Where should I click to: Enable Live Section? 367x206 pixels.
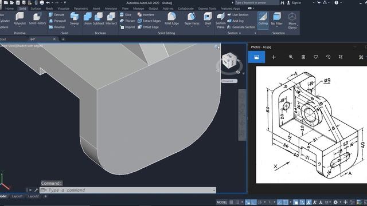(238, 15)
